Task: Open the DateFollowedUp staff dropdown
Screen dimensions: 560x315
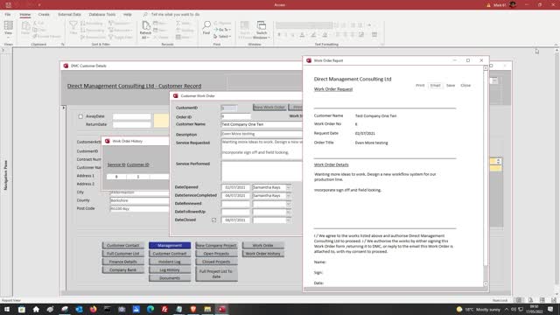Action: (x=288, y=212)
